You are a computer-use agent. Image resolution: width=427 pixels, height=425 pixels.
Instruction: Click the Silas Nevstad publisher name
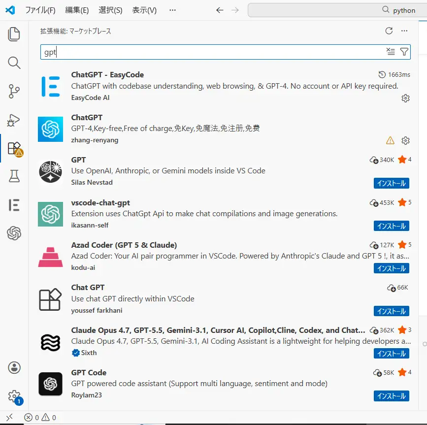coord(92,182)
